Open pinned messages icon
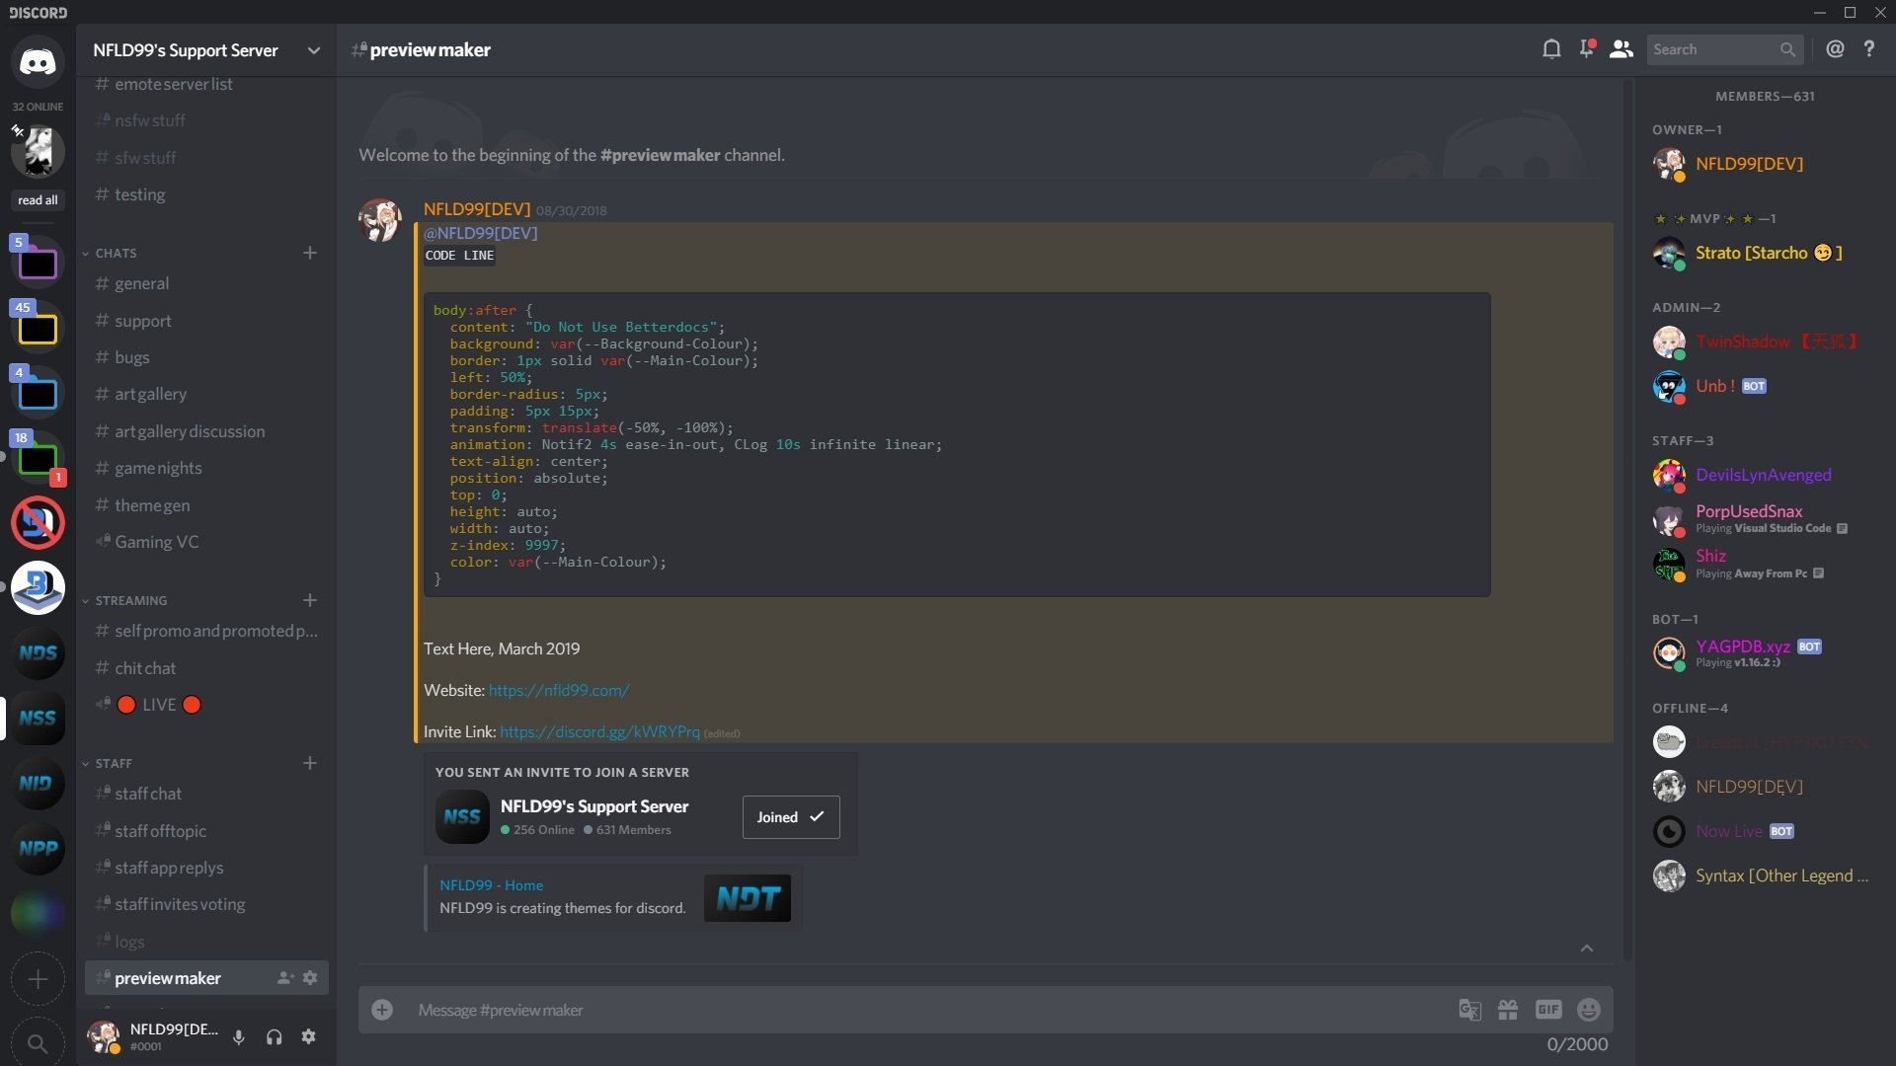The image size is (1896, 1066). pos(1587,48)
